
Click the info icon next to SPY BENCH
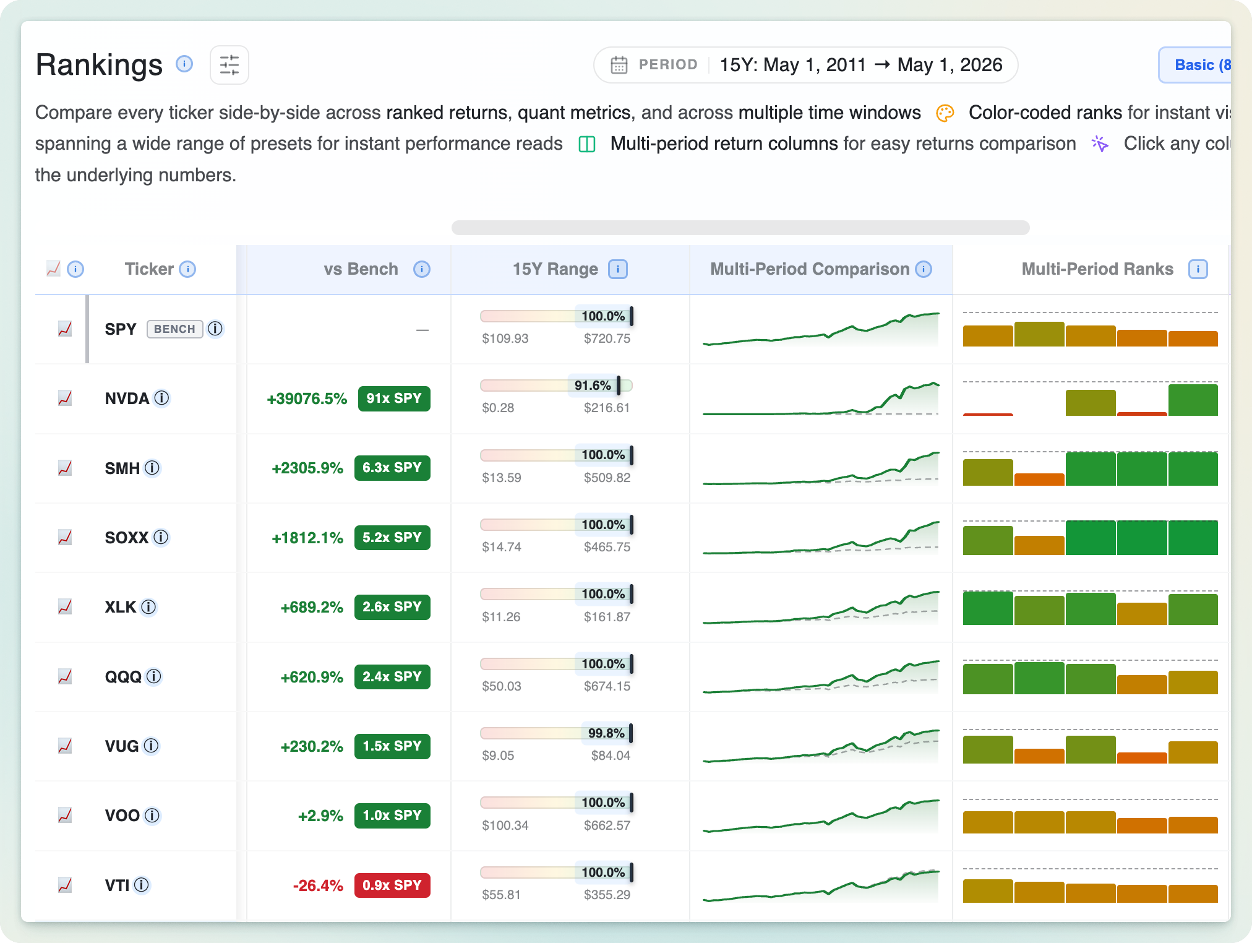pyautogui.click(x=215, y=329)
